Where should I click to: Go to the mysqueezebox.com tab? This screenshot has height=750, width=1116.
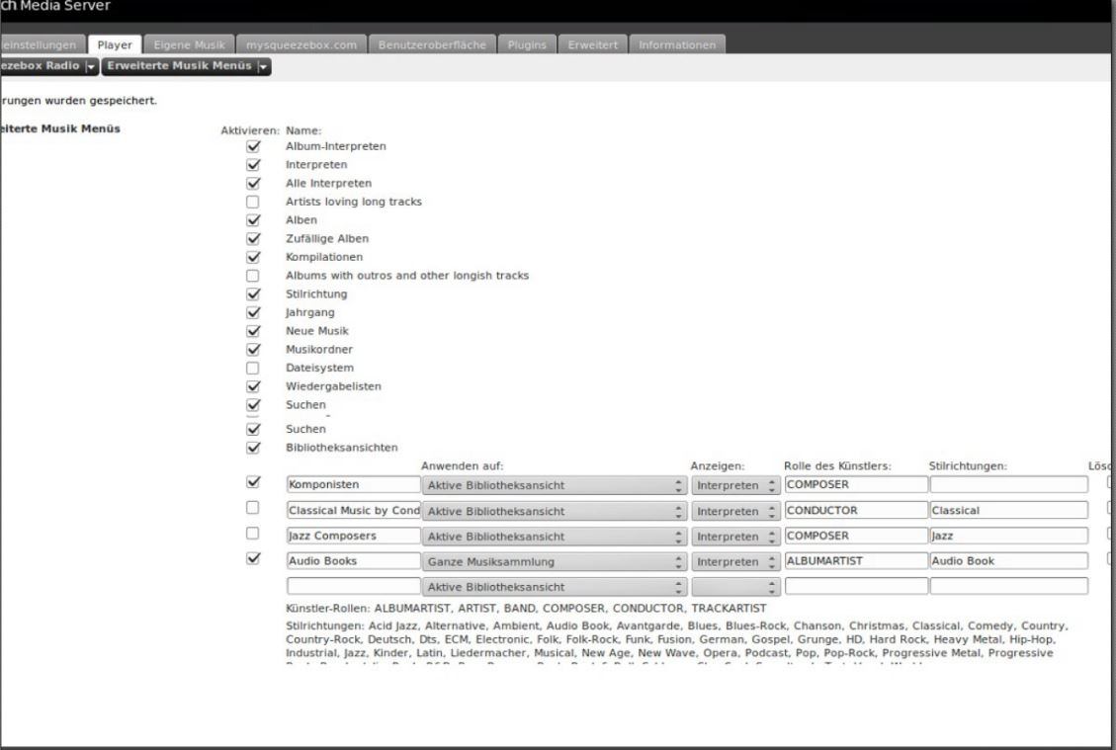301,45
